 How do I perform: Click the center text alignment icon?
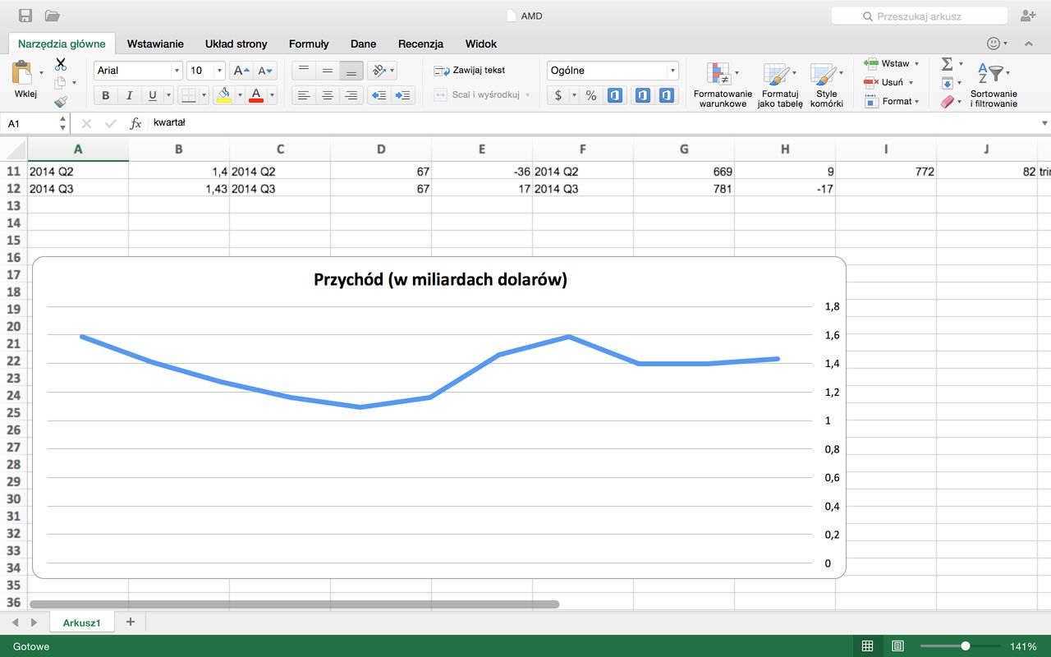coord(328,95)
